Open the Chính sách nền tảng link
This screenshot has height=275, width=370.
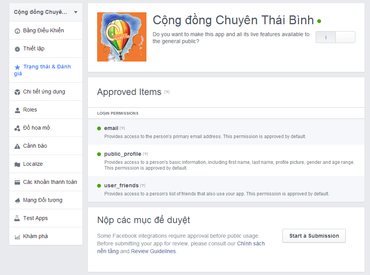pyautogui.click(x=251, y=243)
